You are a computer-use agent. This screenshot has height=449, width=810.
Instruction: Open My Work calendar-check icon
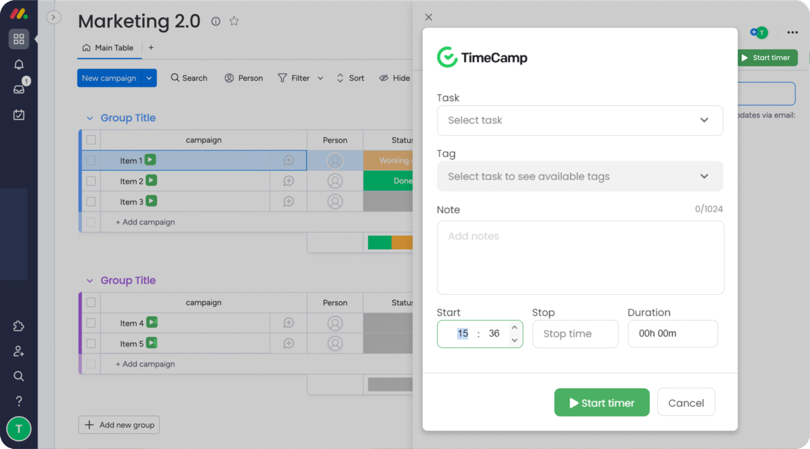pyautogui.click(x=19, y=114)
